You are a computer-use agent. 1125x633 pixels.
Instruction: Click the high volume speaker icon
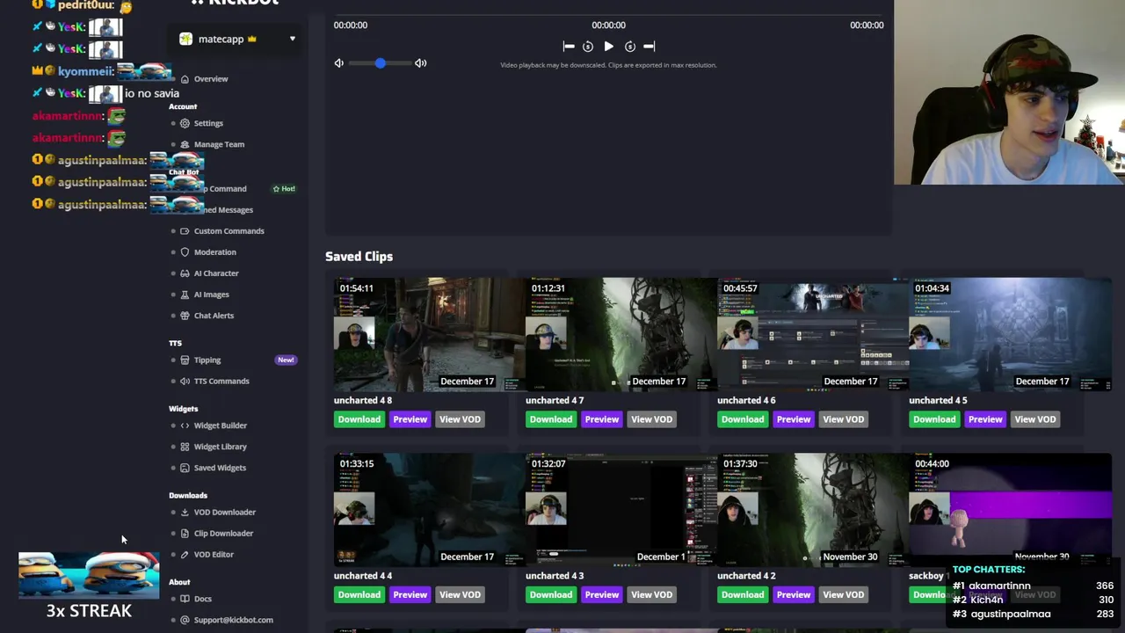click(x=421, y=63)
